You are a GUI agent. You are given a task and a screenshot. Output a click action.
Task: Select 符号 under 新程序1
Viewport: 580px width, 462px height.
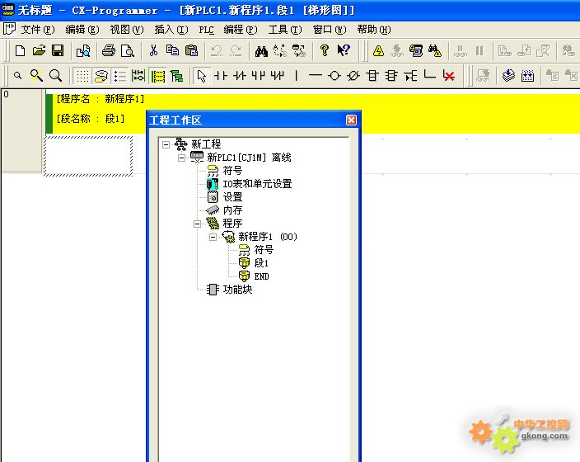(264, 250)
